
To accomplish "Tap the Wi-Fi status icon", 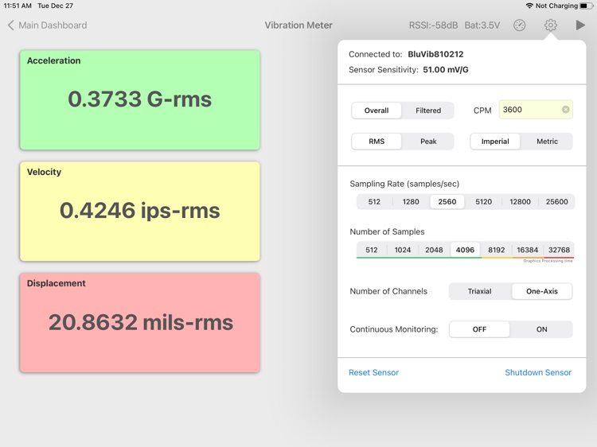I will pyautogui.click(x=529, y=6).
